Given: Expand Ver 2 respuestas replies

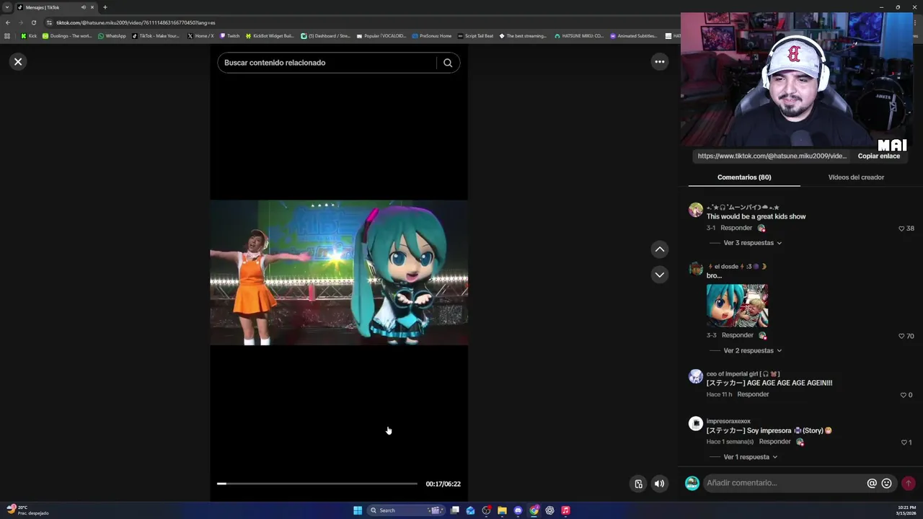Looking at the screenshot, I should [x=752, y=350].
